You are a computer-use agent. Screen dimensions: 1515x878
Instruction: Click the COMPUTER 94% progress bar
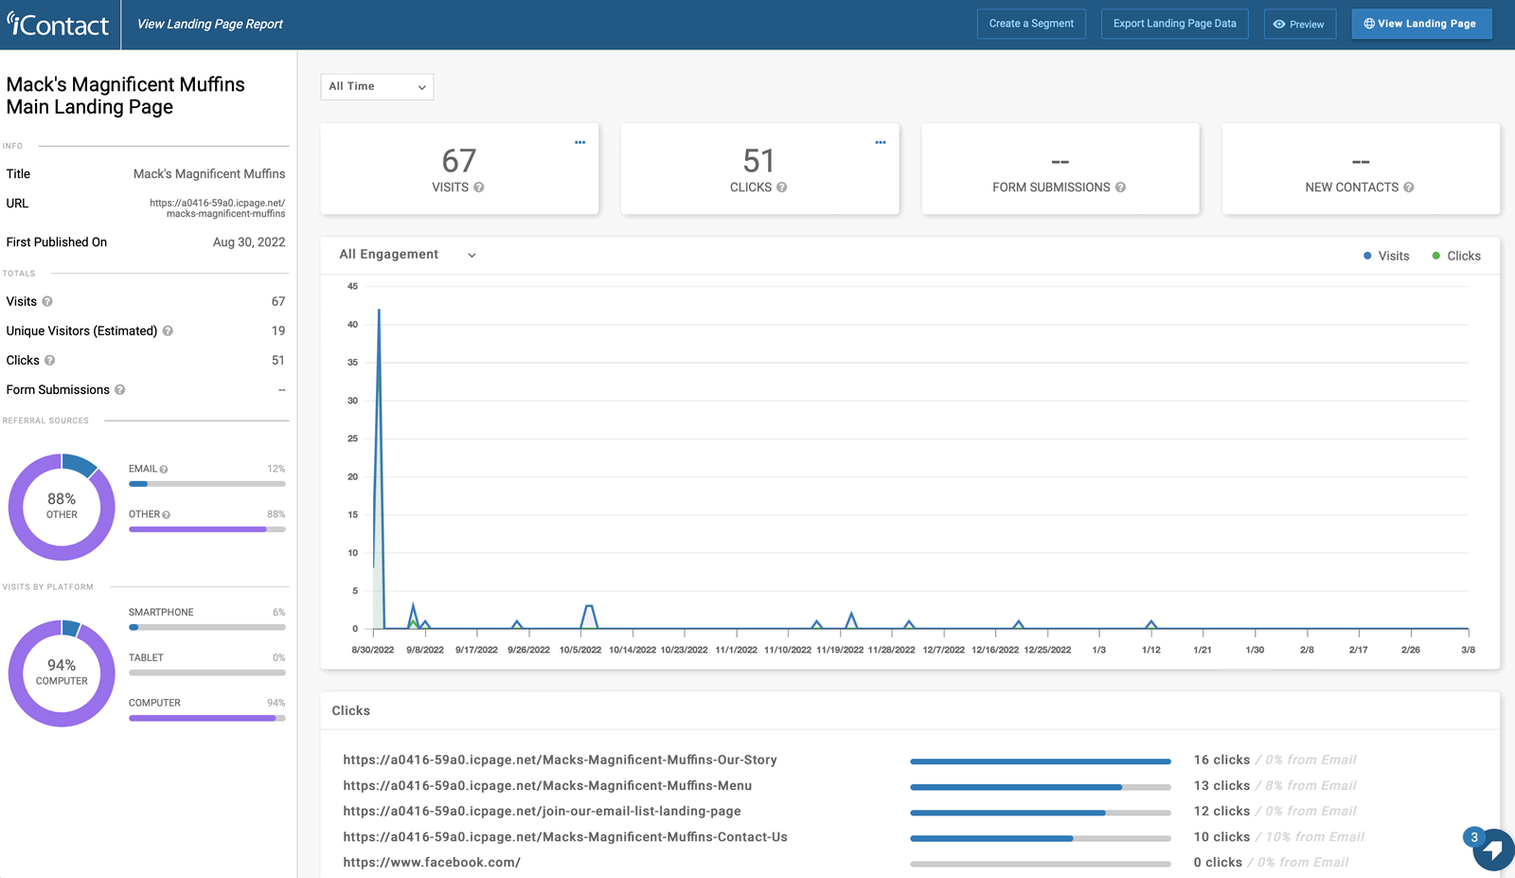tap(206, 718)
